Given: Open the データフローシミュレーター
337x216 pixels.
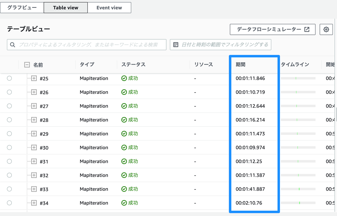Looking at the screenshot, I should click(x=268, y=29).
